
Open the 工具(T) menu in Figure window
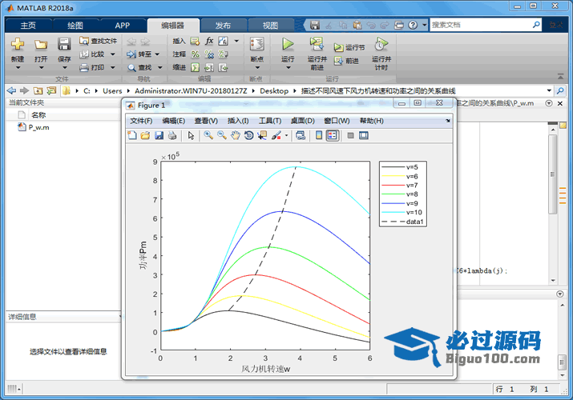pos(270,121)
